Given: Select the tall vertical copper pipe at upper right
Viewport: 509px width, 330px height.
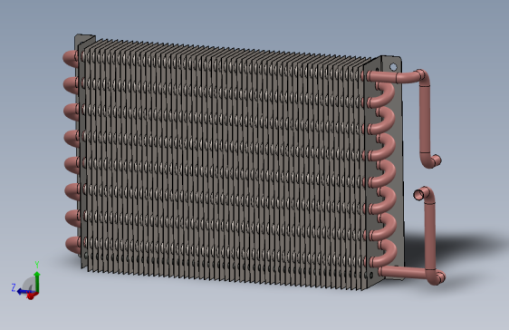Looking at the screenshot, I should pos(424,119).
